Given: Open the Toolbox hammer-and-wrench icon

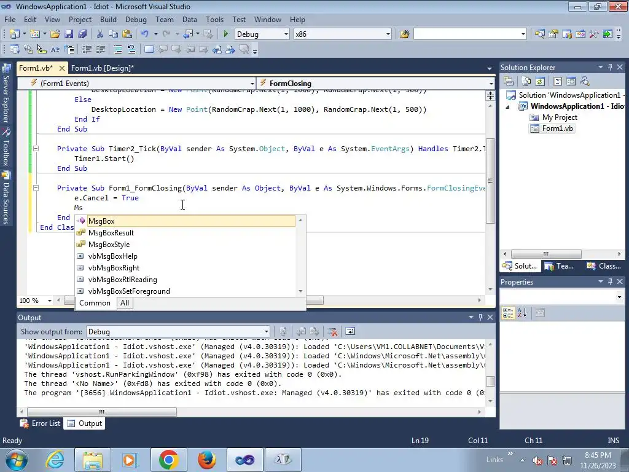Looking at the screenshot, I should 594,34.
